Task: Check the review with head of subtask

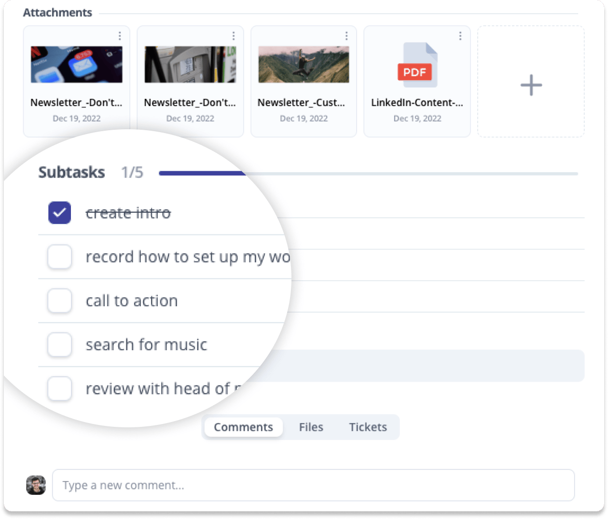Action: point(60,388)
